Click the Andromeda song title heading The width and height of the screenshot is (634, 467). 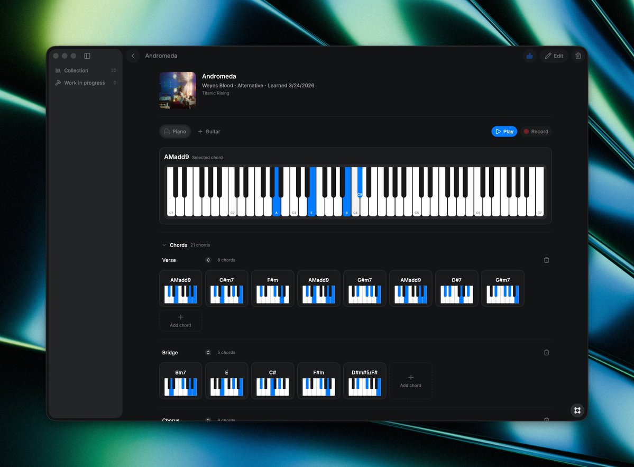coord(219,76)
